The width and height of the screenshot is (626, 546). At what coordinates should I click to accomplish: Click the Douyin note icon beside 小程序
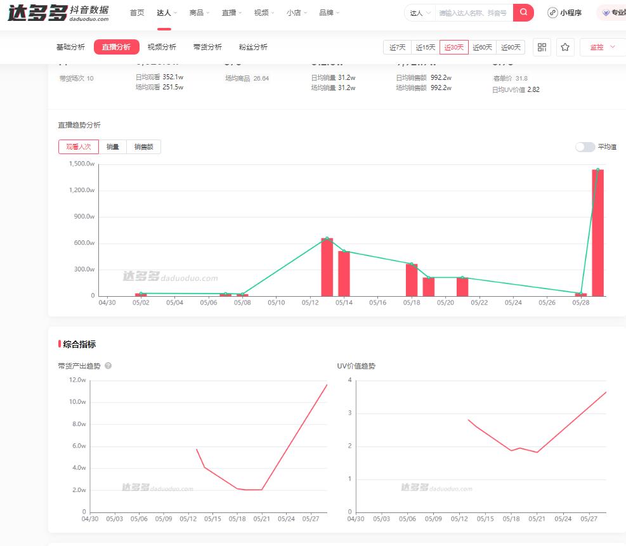click(x=554, y=12)
